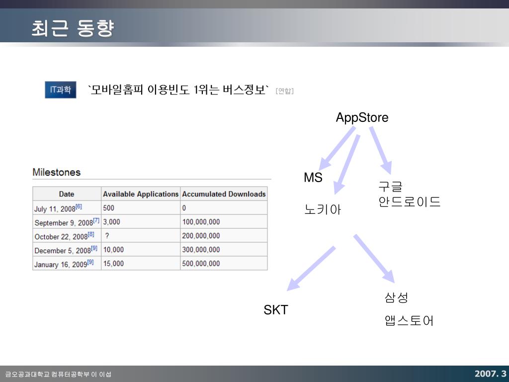The height and width of the screenshot is (382, 509).
Task: Click the 0 downloads cell
Action: [x=224, y=208]
